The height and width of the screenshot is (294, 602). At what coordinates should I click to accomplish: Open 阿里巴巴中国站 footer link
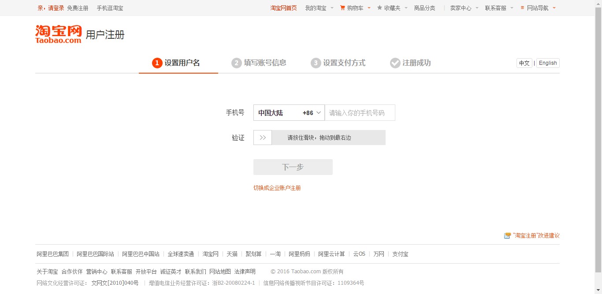(141, 254)
